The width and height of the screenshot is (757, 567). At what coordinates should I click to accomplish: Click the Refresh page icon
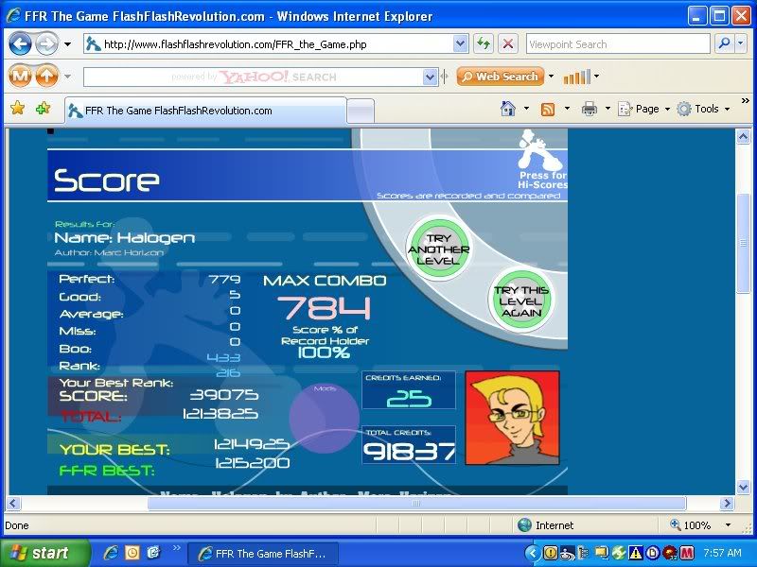pos(484,43)
